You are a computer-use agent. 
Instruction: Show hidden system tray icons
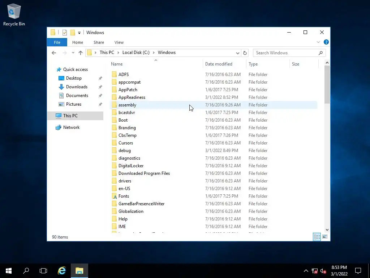[x=306, y=271]
